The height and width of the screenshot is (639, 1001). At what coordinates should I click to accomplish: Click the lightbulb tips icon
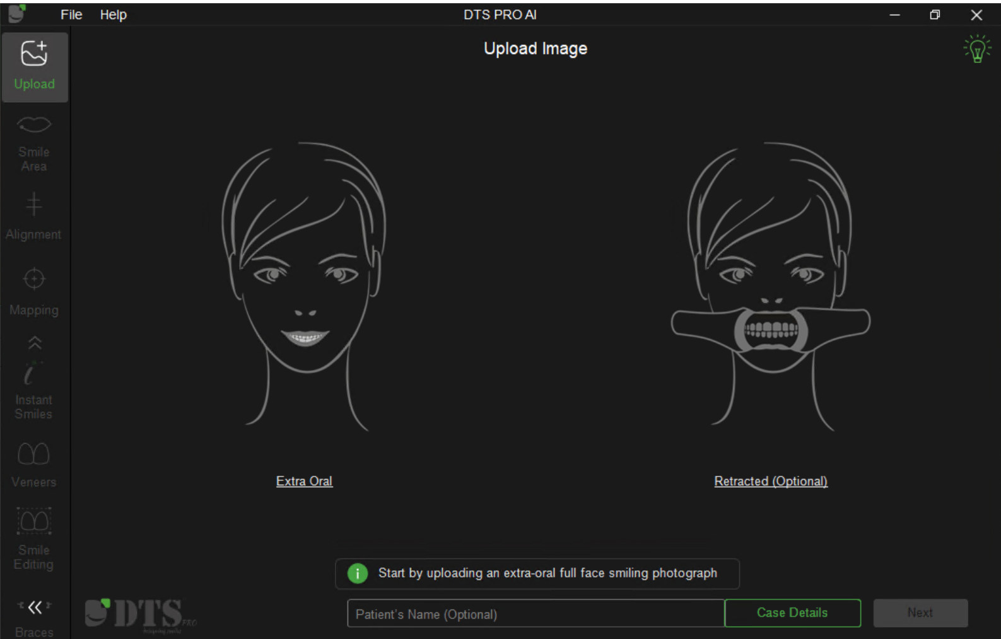pos(977,49)
